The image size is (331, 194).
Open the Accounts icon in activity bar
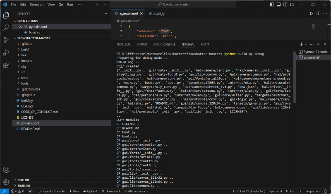click(x=6, y=170)
